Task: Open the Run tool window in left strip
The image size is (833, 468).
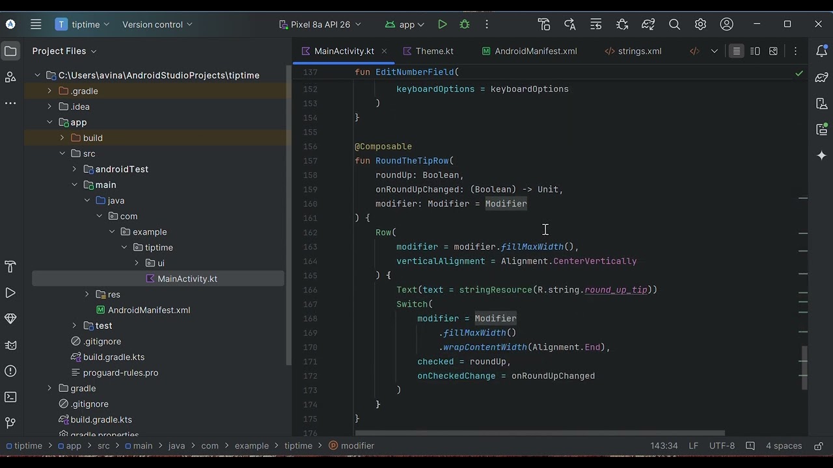Action: click(x=10, y=293)
